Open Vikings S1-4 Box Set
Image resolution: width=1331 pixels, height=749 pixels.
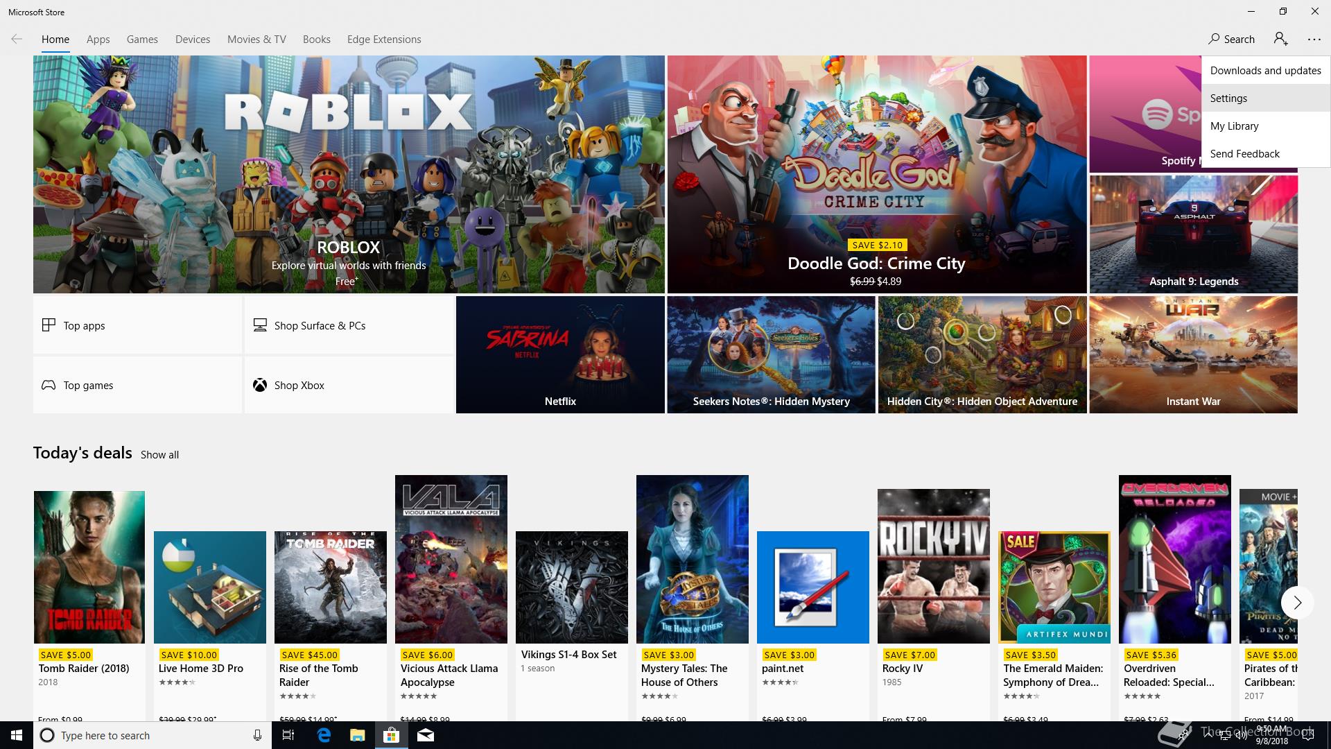572,626
